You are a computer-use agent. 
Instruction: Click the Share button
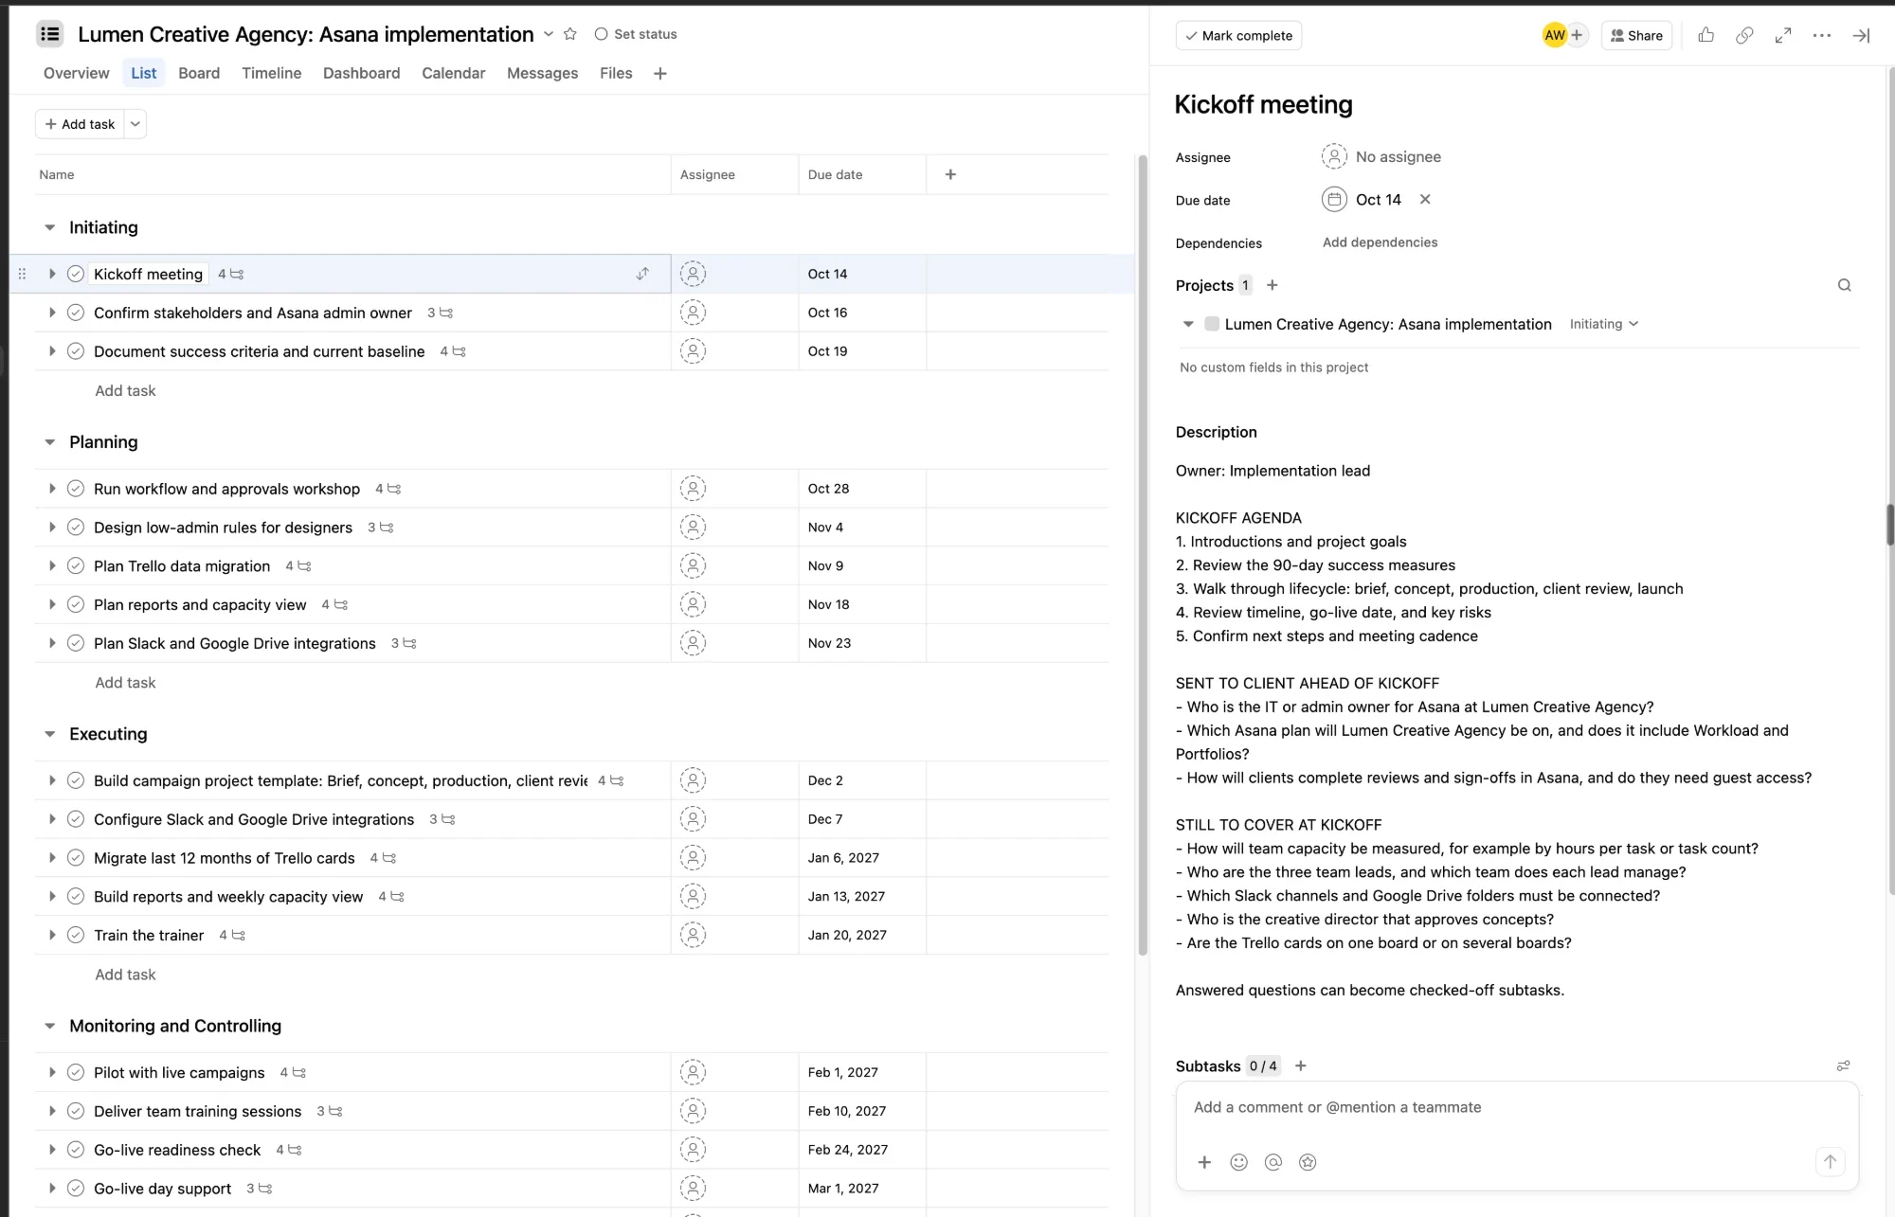[x=1636, y=35]
